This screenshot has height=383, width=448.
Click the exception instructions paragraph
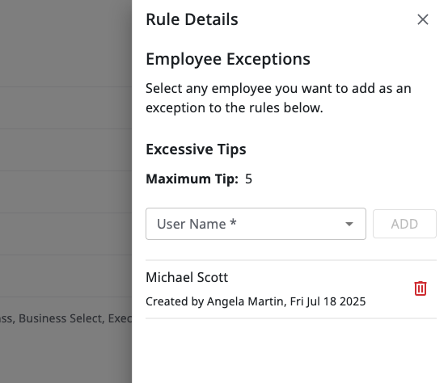[278, 98]
